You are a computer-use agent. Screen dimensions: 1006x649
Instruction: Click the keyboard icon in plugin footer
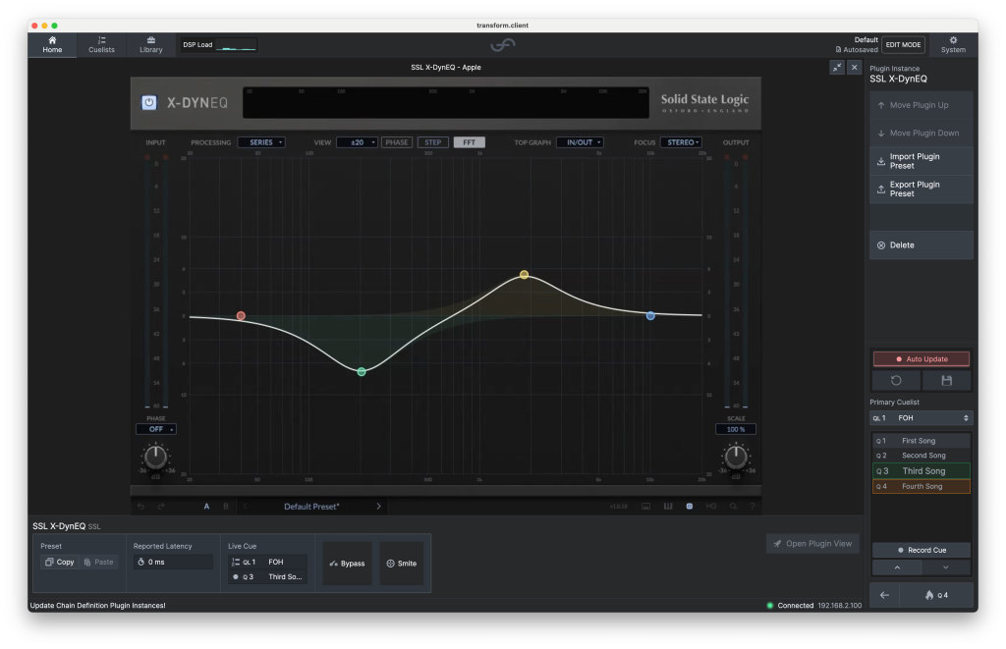646,507
